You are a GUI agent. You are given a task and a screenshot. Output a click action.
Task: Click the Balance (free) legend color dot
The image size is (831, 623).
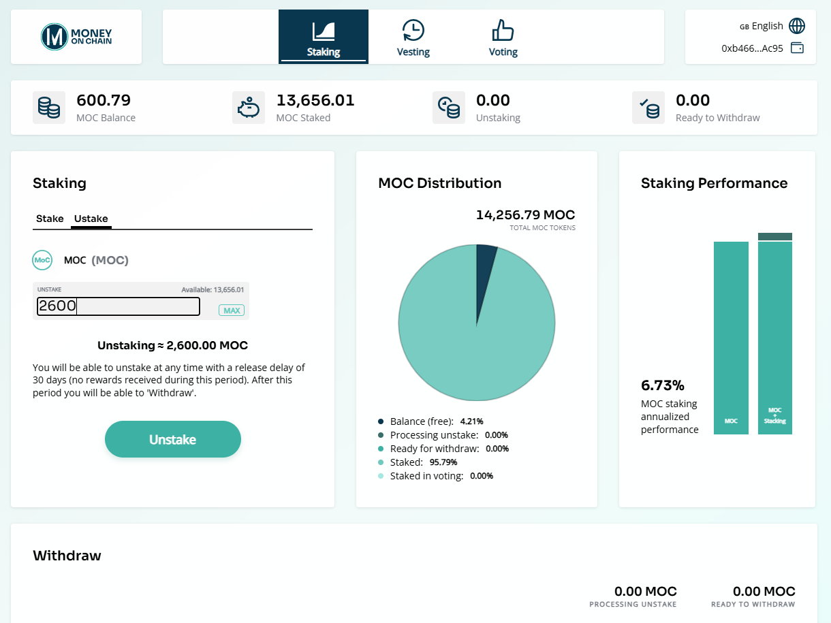coord(381,421)
